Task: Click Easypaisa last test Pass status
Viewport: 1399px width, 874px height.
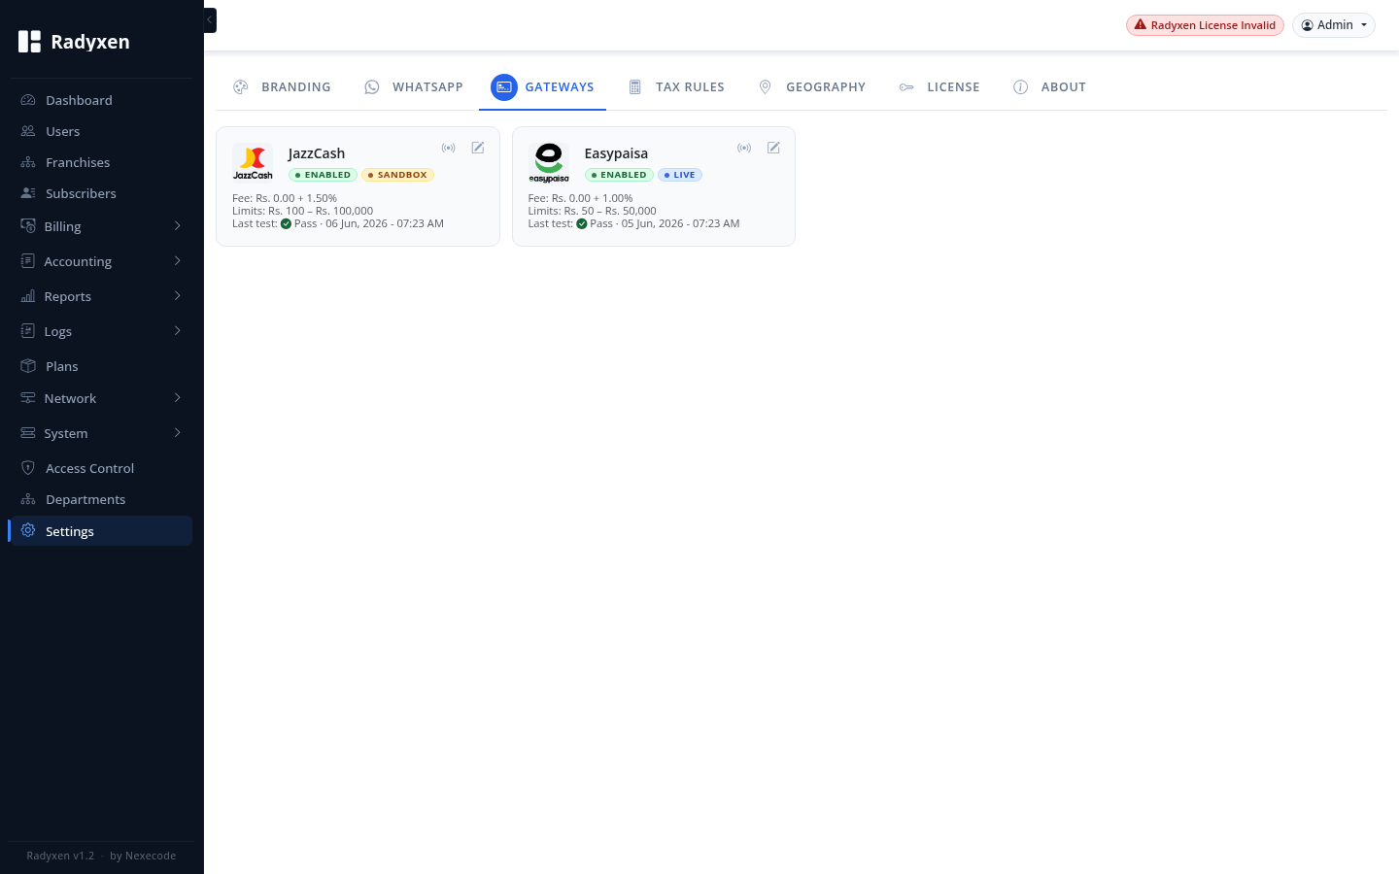Action: pos(595,223)
